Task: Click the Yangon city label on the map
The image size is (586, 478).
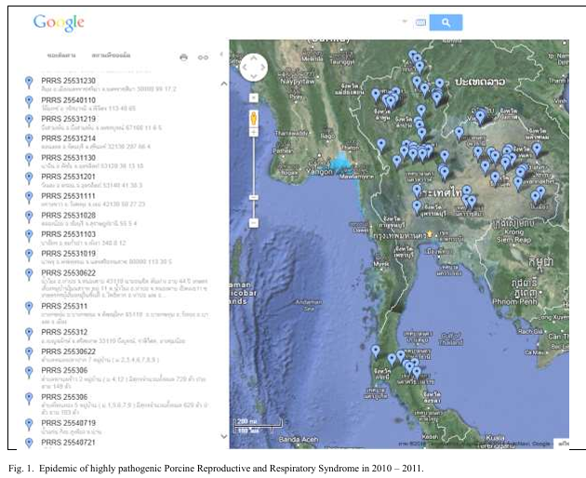Action: [319, 172]
